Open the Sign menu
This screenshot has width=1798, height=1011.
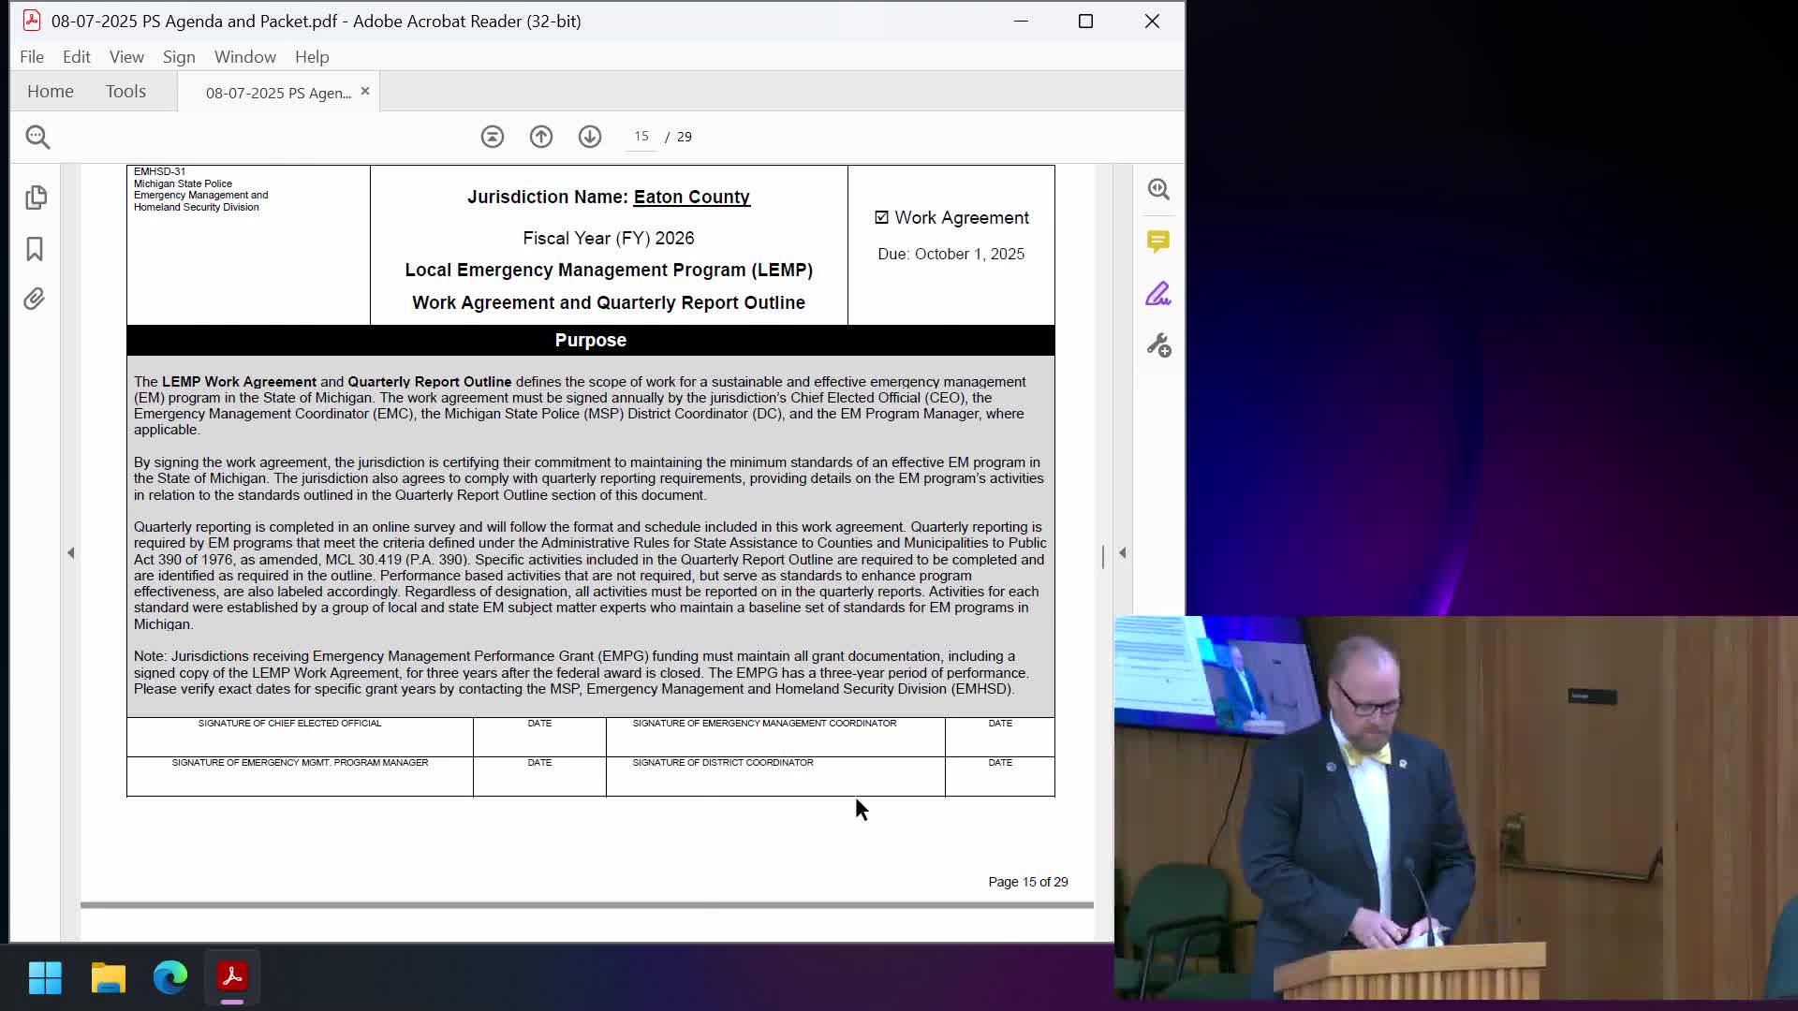(179, 57)
